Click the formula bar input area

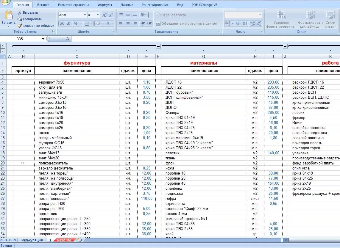tap(205, 39)
